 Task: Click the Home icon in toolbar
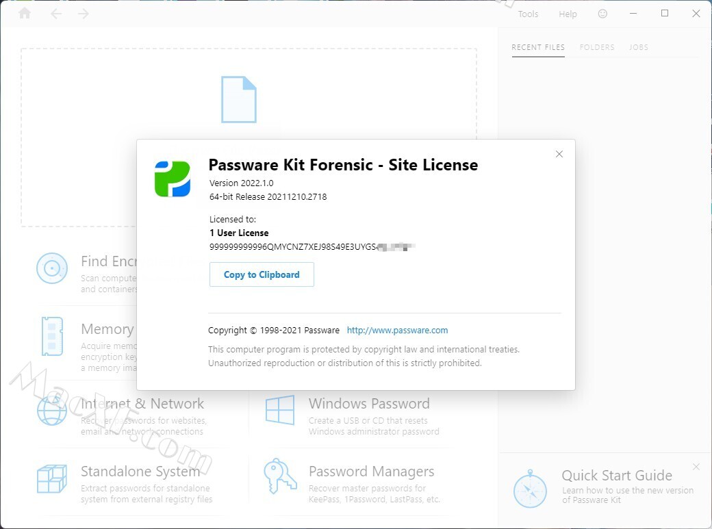coord(25,13)
